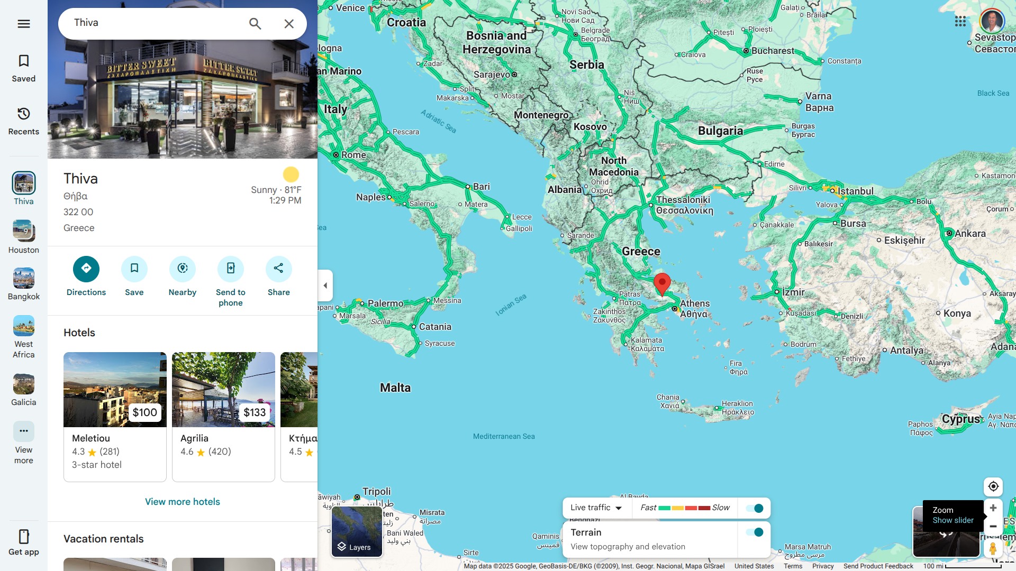The width and height of the screenshot is (1016, 571).
Task: Show your location on the map
Action: point(993,486)
